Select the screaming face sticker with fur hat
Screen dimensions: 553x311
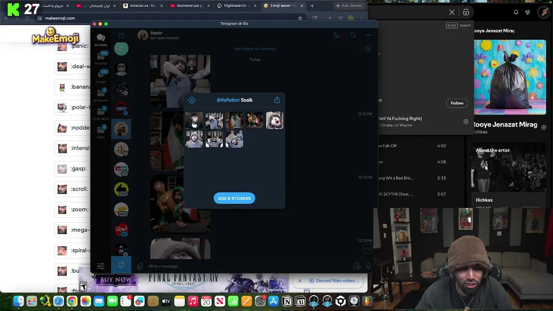[275, 121]
